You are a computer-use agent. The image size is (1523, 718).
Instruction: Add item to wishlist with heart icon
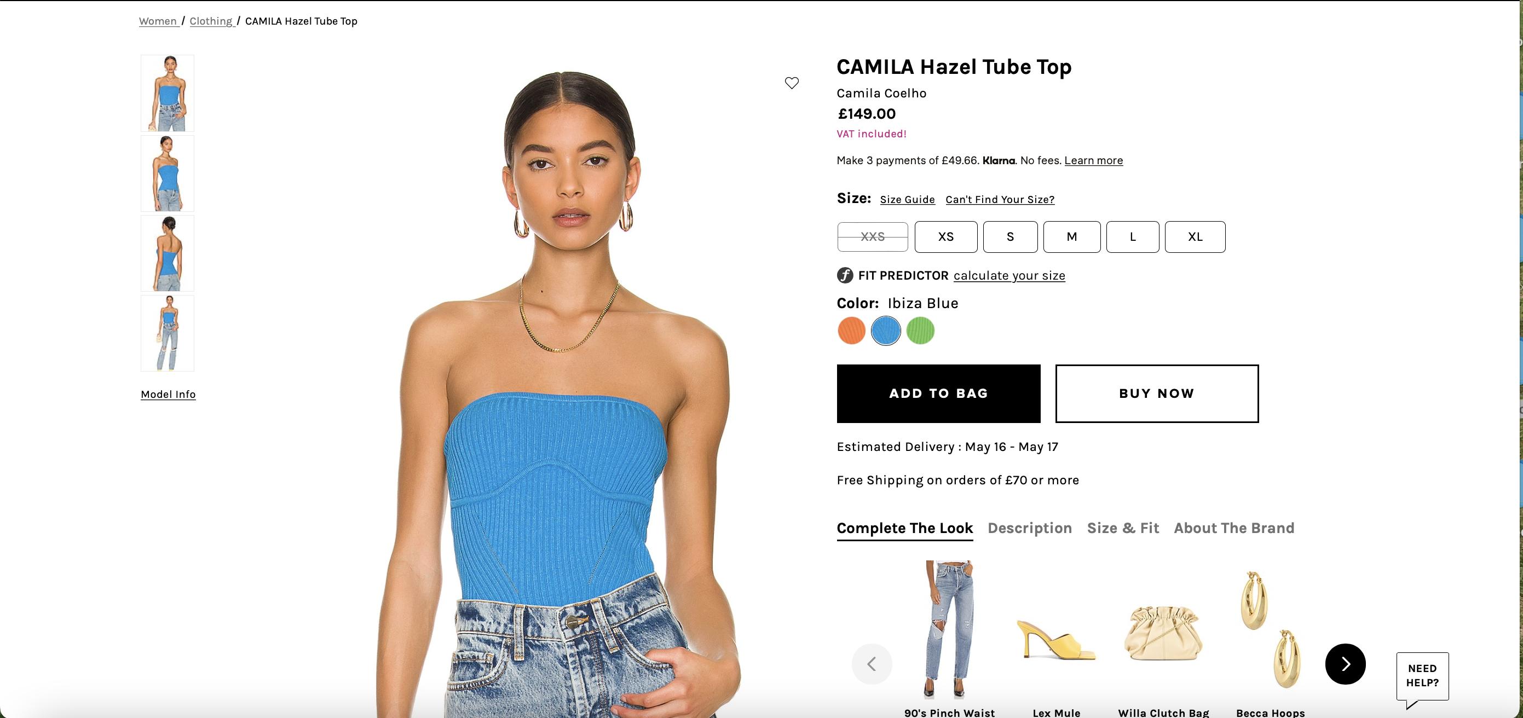tap(792, 83)
